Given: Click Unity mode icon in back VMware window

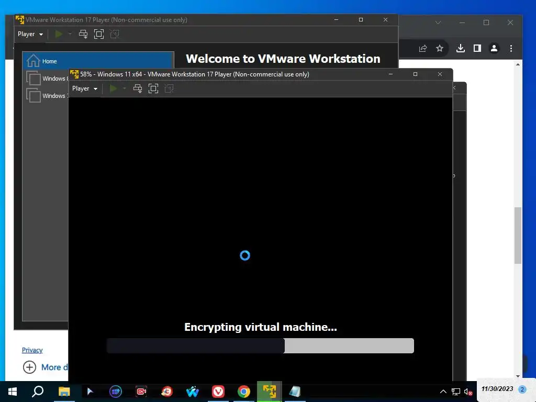Looking at the screenshot, I should [x=115, y=34].
